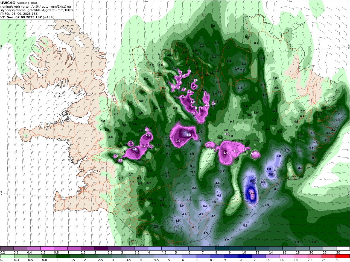Screen dimensions: 350x262
Task: Click the init time 'IT: Fös. 05. 09. 2025 18Z'
Action: pos(19,14)
